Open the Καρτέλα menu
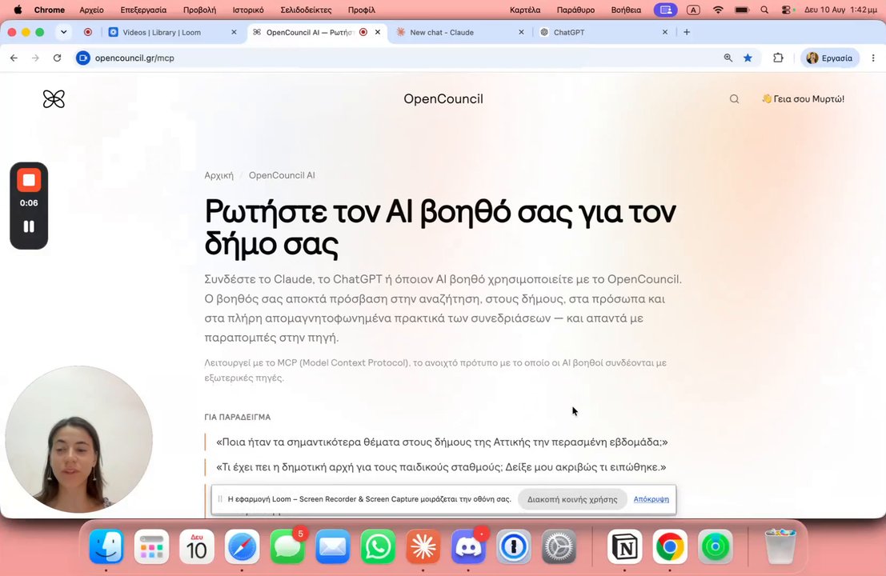Screen dimensions: 886x576 (x=525, y=10)
